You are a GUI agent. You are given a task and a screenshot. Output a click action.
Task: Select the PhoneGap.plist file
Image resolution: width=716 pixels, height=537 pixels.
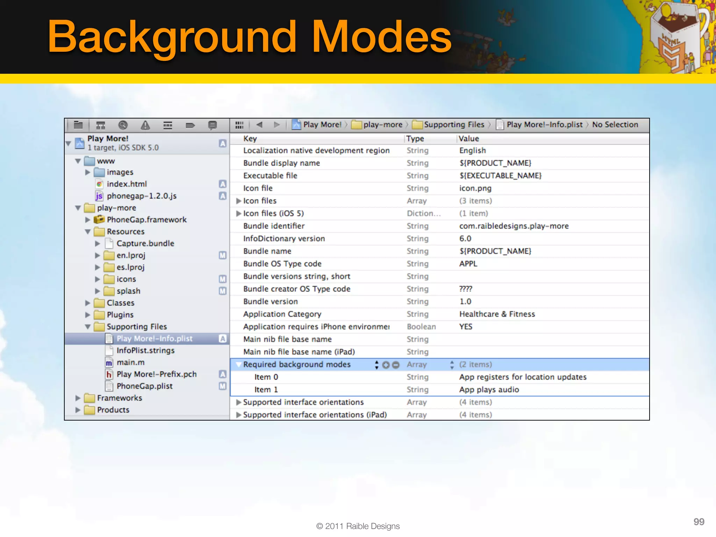tap(144, 386)
